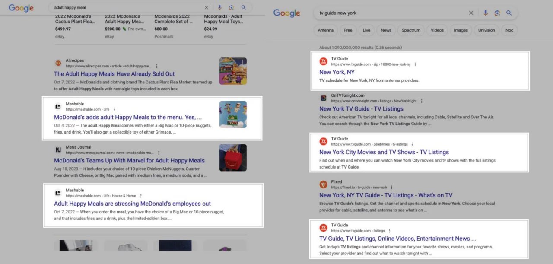Click search magnifier in adult happy meal window
The image size is (553, 264).
click(244, 8)
